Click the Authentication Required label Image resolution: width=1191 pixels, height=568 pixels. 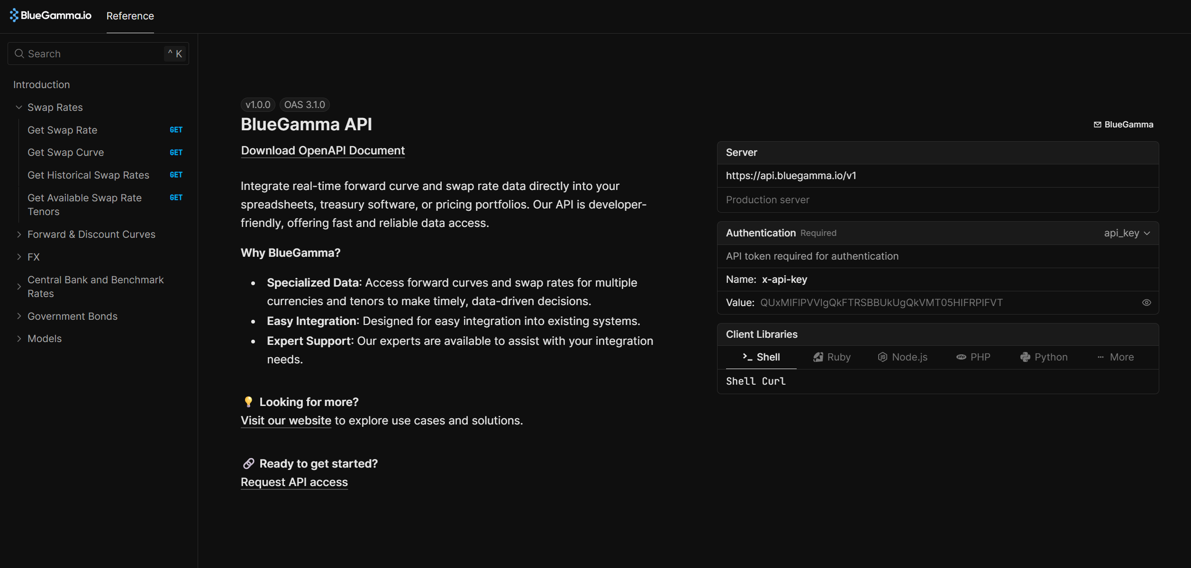pyautogui.click(x=781, y=233)
